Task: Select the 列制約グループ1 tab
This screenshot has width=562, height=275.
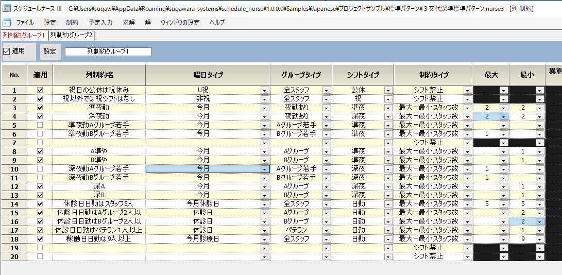Action: click(x=24, y=35)
